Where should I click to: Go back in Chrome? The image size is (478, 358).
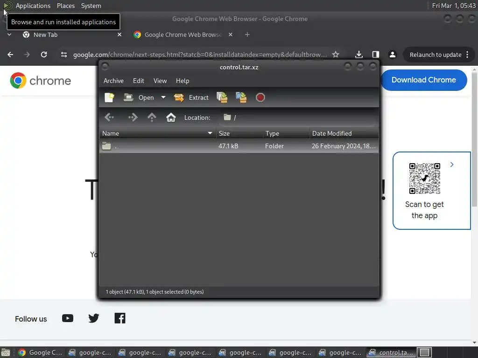point(10,55)
